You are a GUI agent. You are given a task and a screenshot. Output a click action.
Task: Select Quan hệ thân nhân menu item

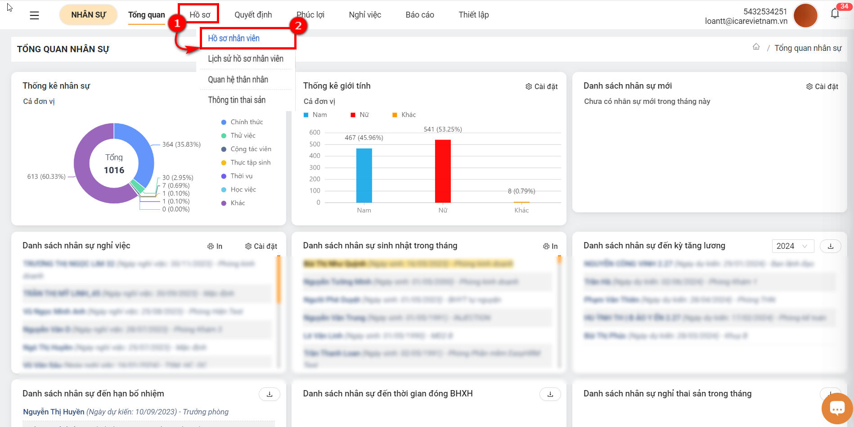point(238,80)
